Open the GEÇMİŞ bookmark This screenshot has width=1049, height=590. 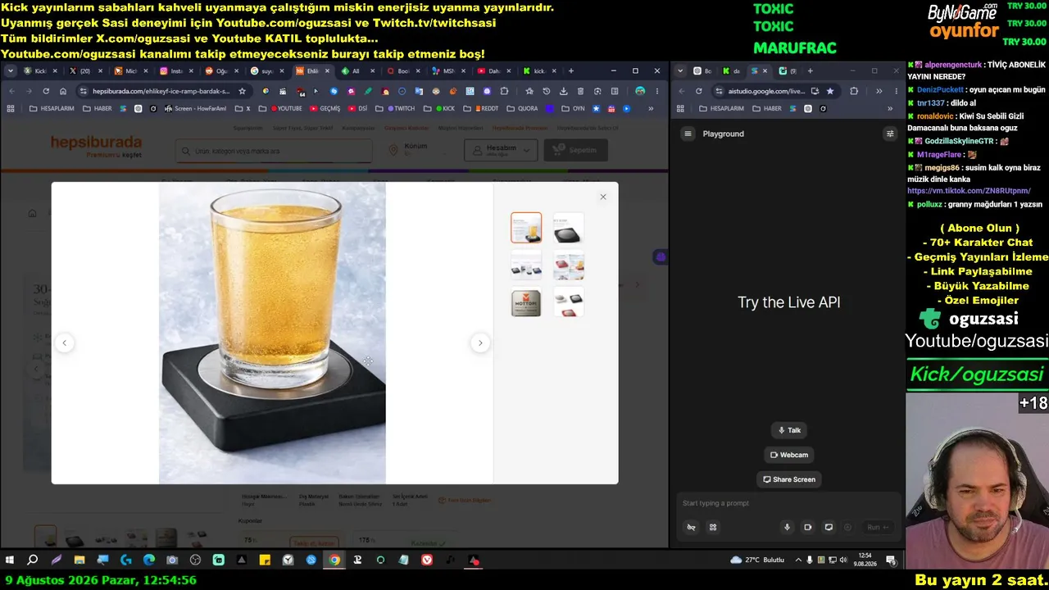coord(324,108)
